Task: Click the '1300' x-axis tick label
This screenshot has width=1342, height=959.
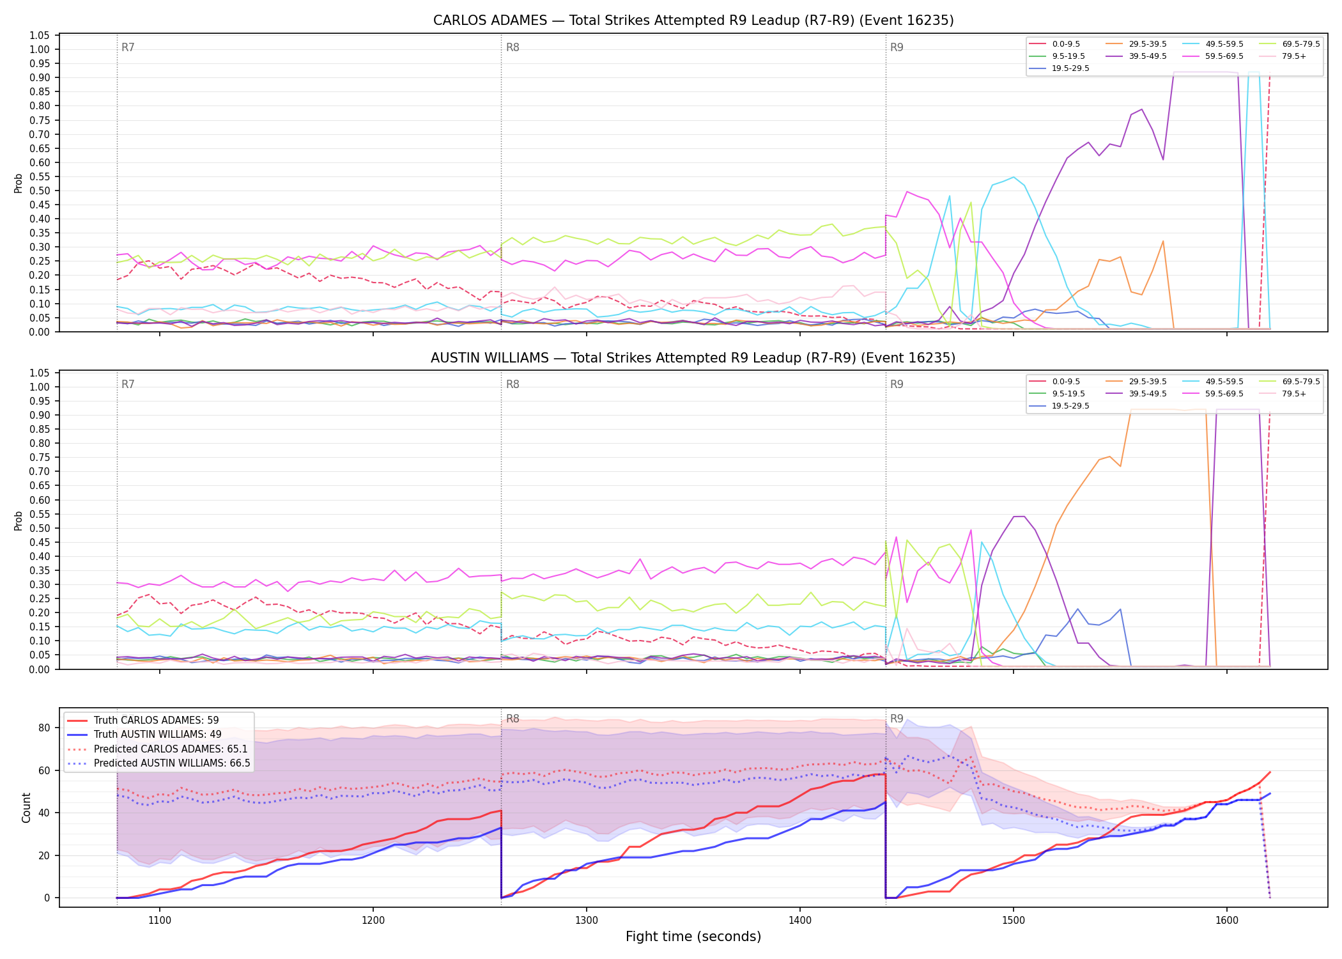Action: [x=587, y=921]
